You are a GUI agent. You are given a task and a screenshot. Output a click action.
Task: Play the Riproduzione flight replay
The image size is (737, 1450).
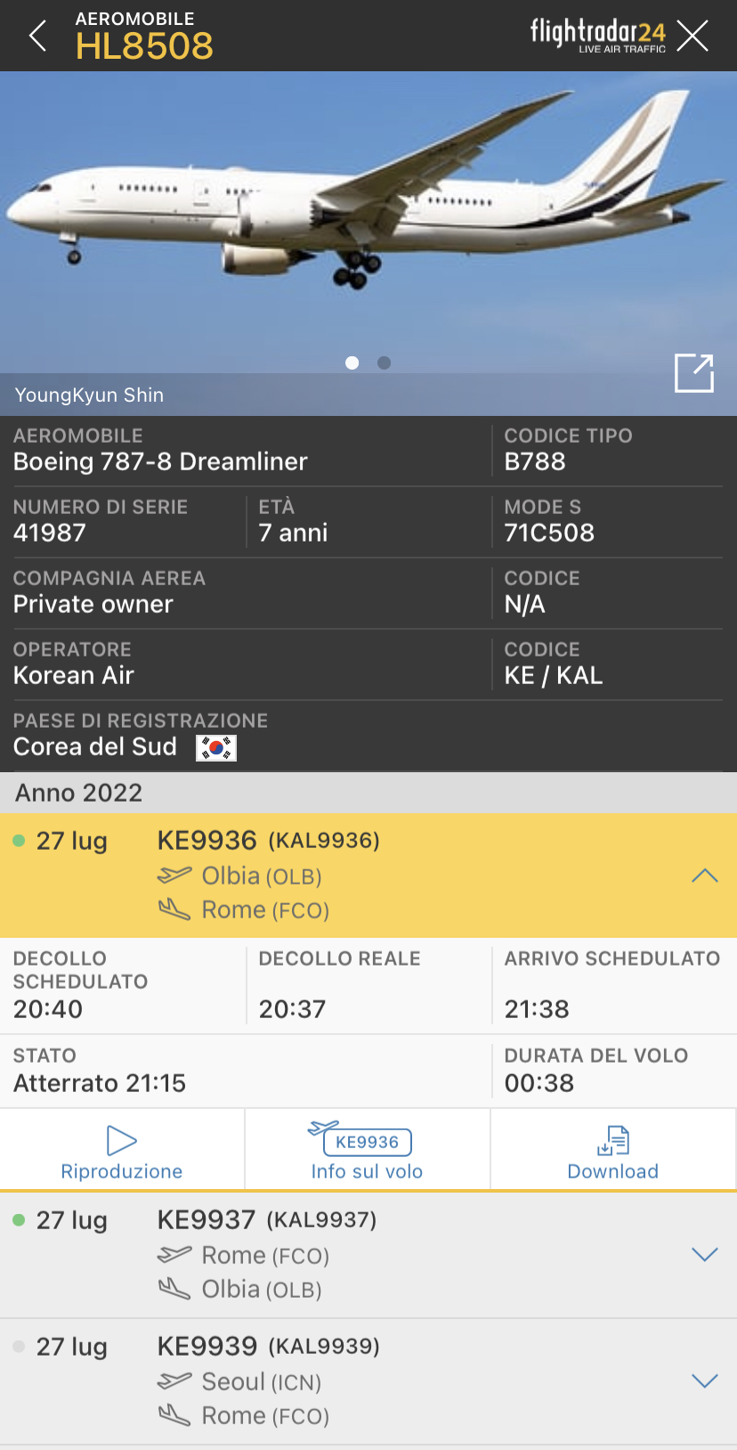click(122, 1151)
